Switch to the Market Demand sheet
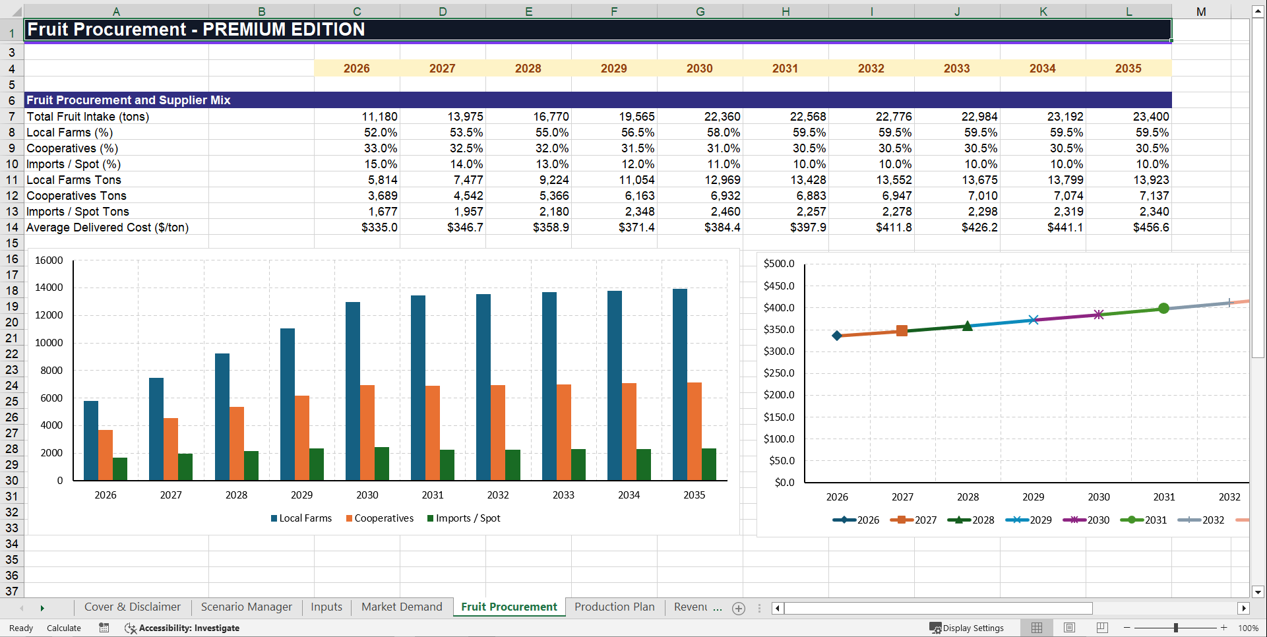The width and height of the screenshot is (1267, 637). point(402,607)
